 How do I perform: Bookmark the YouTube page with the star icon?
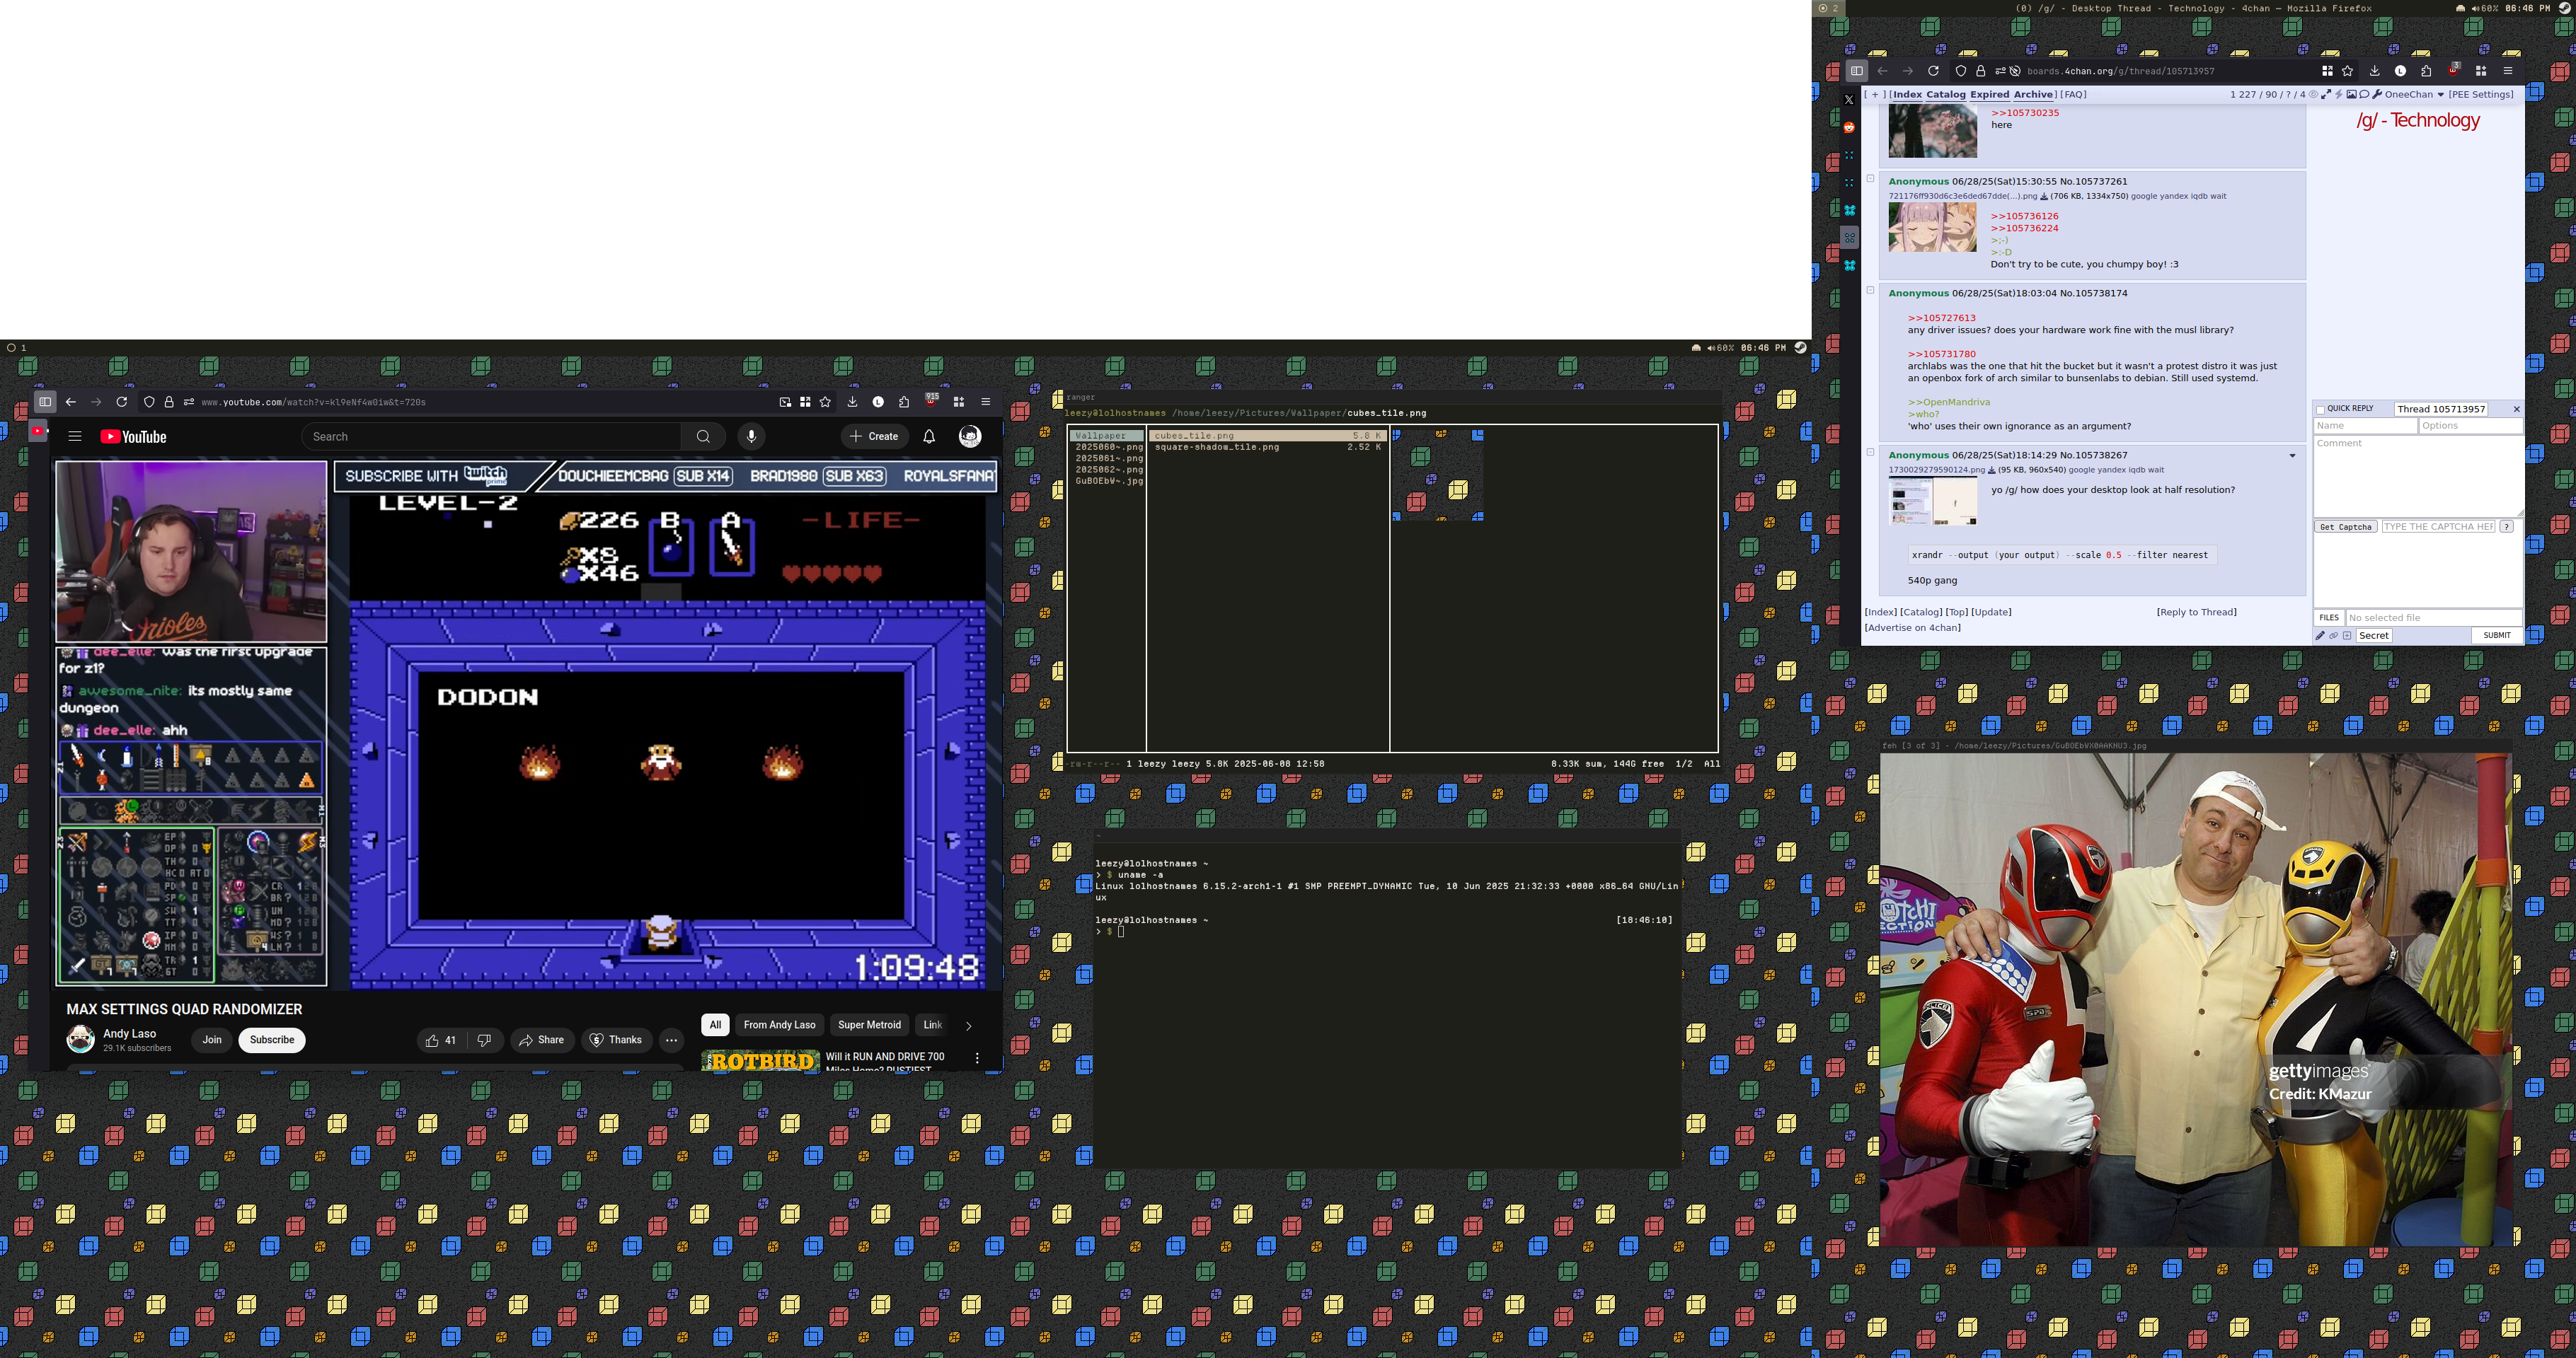[x=825, y=402]
